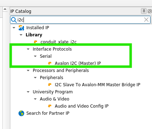The width and height of the screenshot is (152, 129).
Task: Click the I2C Slave Bridge IP component icon
Action: pyautogui.click(x=50, y=84)
